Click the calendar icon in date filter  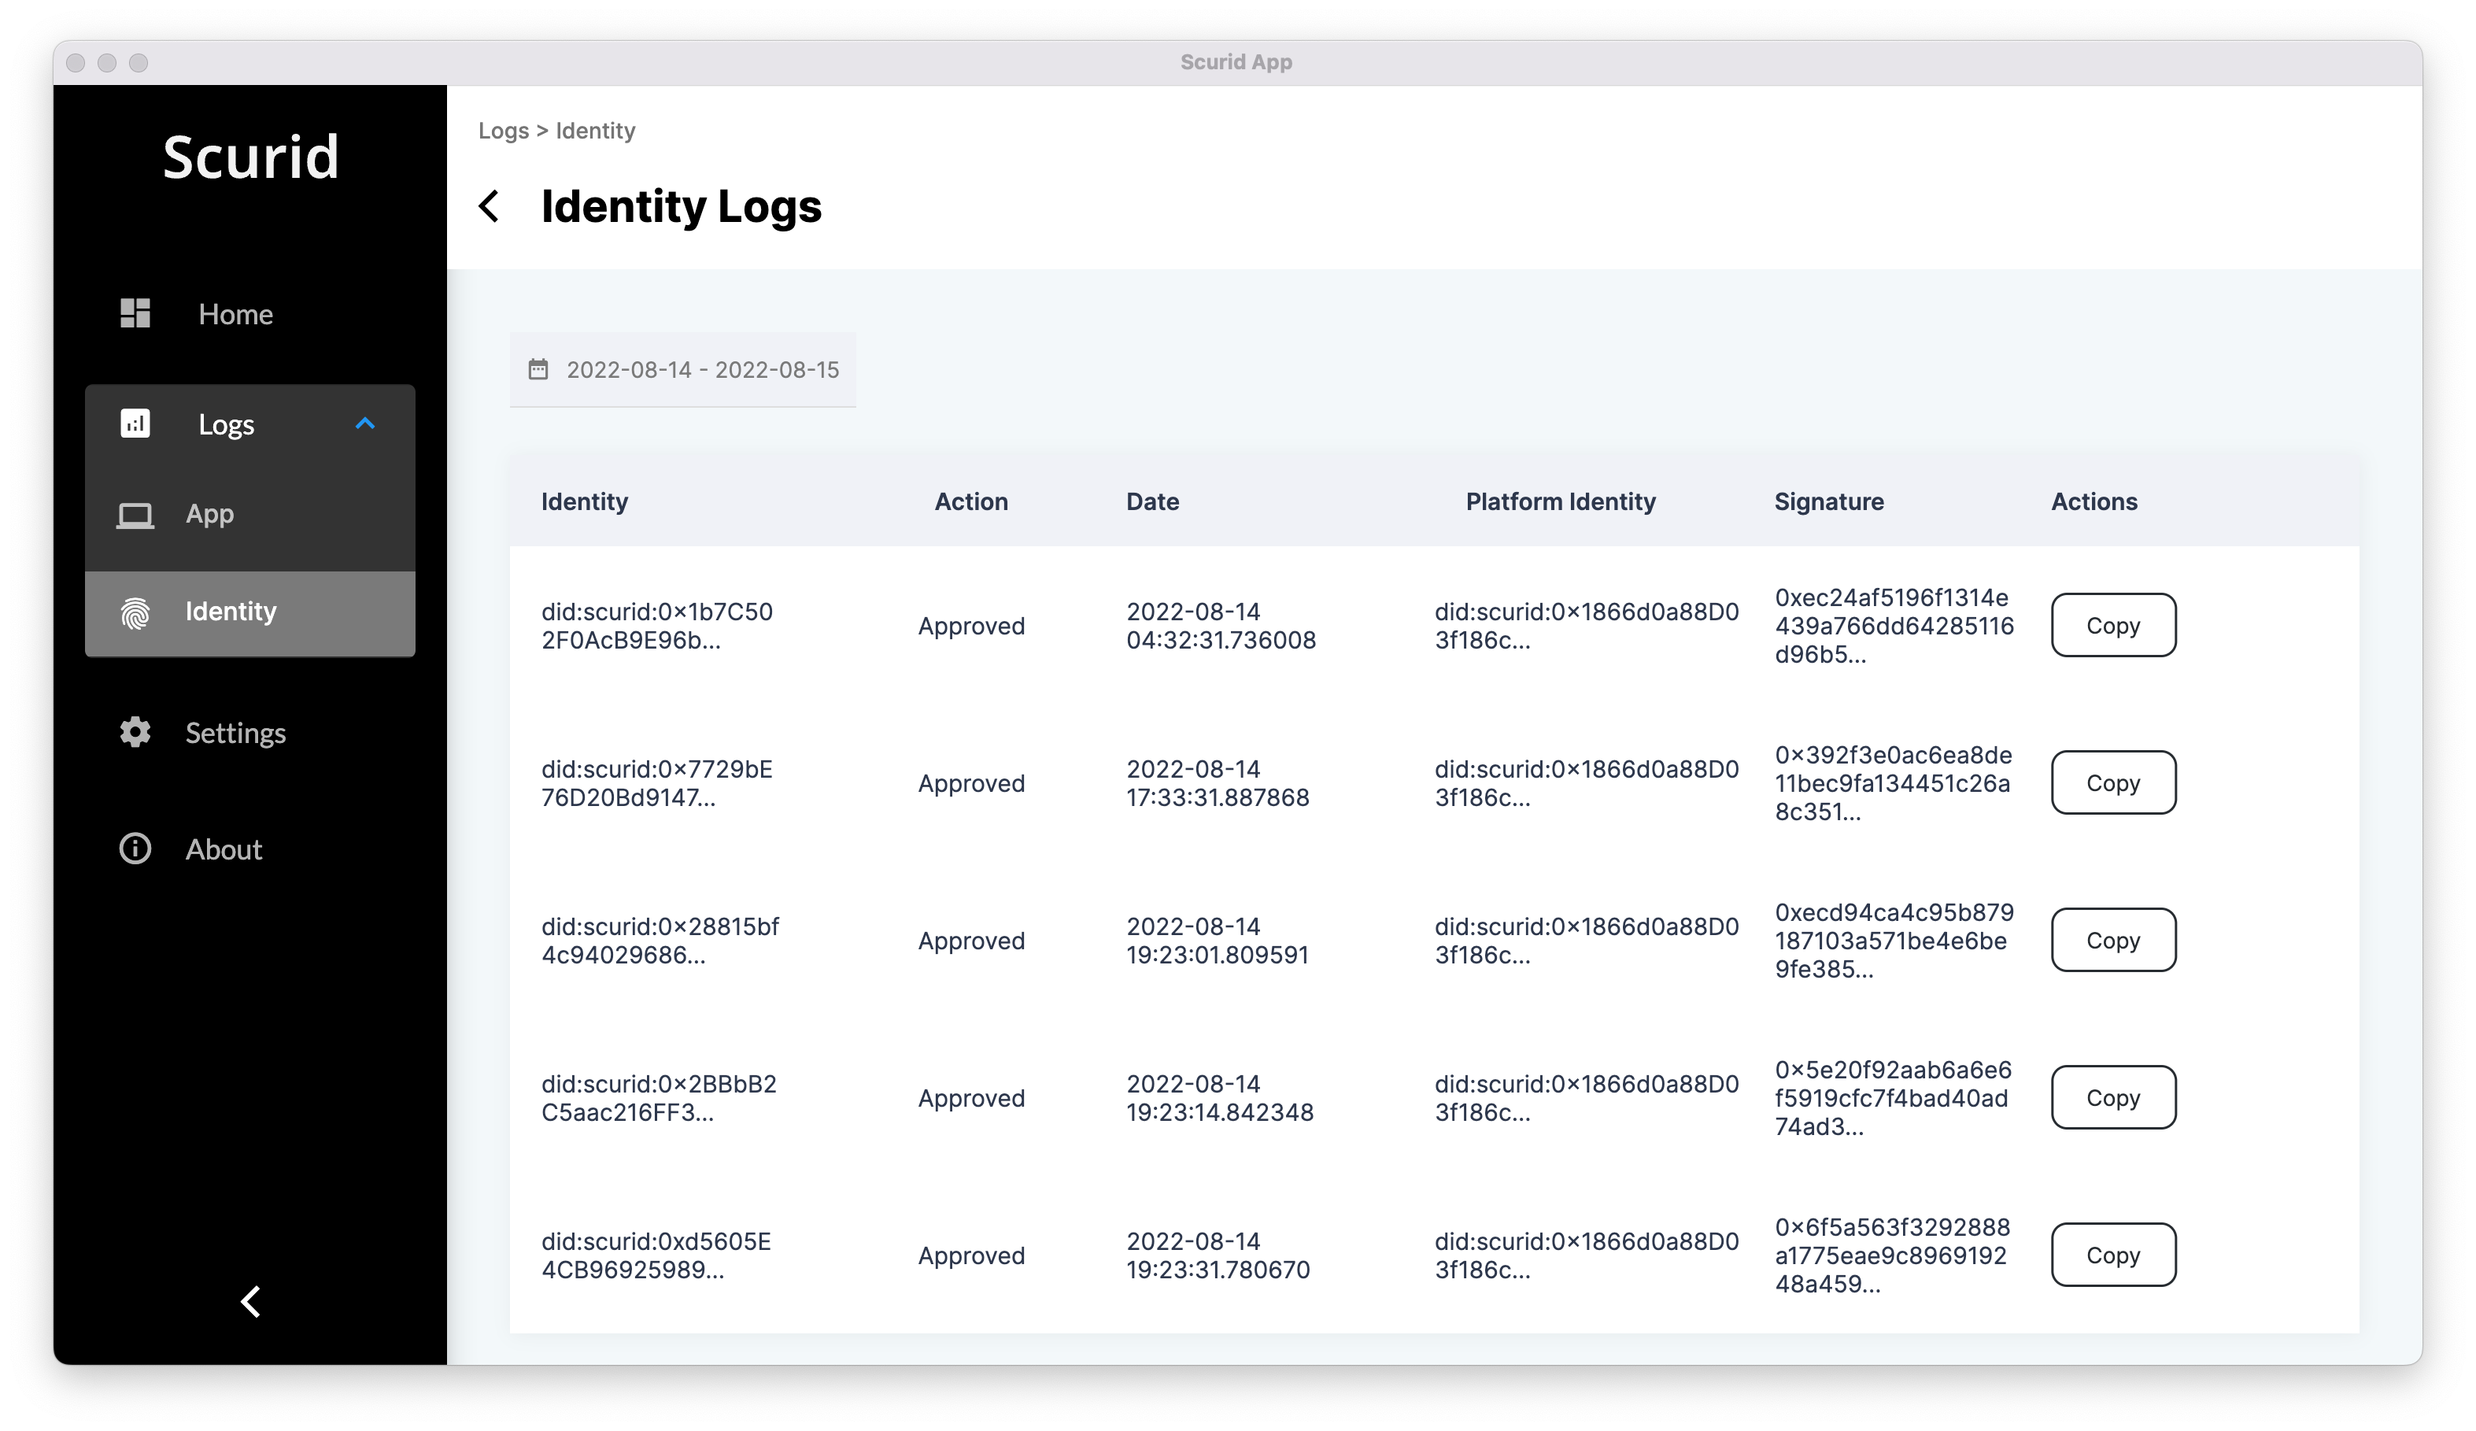[x=538, y=369]
